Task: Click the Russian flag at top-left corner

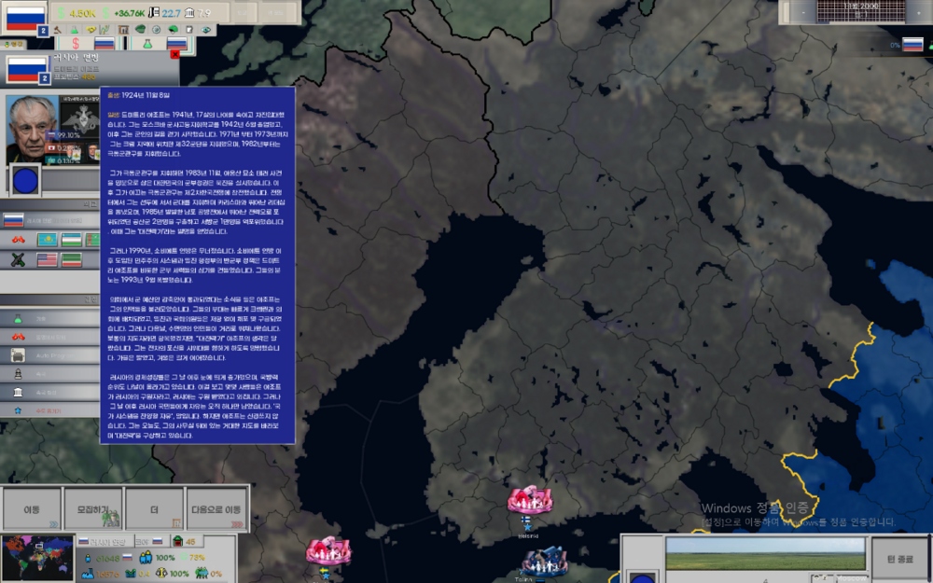Action: click(25, 18)
